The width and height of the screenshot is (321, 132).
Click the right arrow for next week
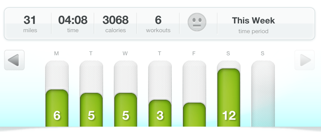pos(304,60)
